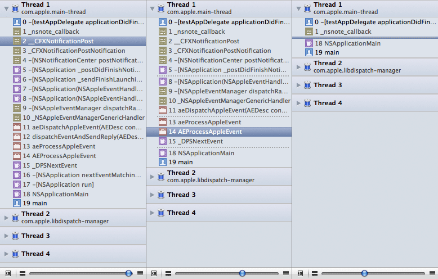Viewport: 438px width, 279px height.
Task: Click the icon beside 1 _nsnote_callback in right panel
Action: pos(309,31)
